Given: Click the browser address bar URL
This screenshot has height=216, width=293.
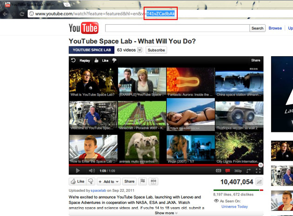Looking at the screenshot, I should [x=105, y=14].
